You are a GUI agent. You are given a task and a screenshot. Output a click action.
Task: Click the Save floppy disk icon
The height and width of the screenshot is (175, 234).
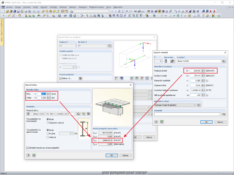[18, 11]
